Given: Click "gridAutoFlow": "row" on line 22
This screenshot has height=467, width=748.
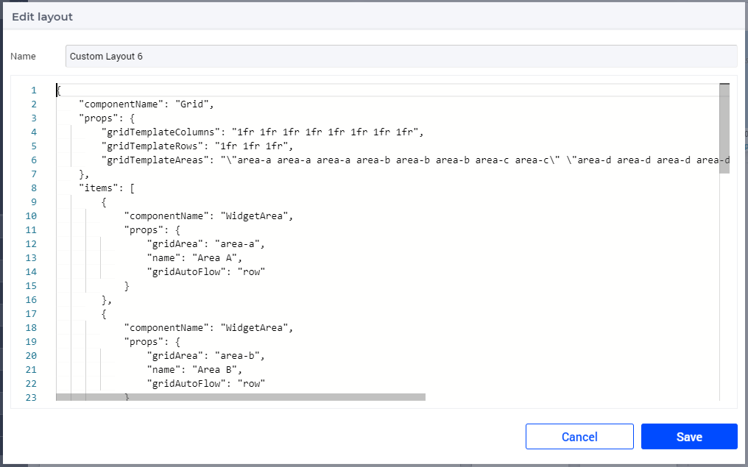Looking at the screenshot, I should coord(206,383).
